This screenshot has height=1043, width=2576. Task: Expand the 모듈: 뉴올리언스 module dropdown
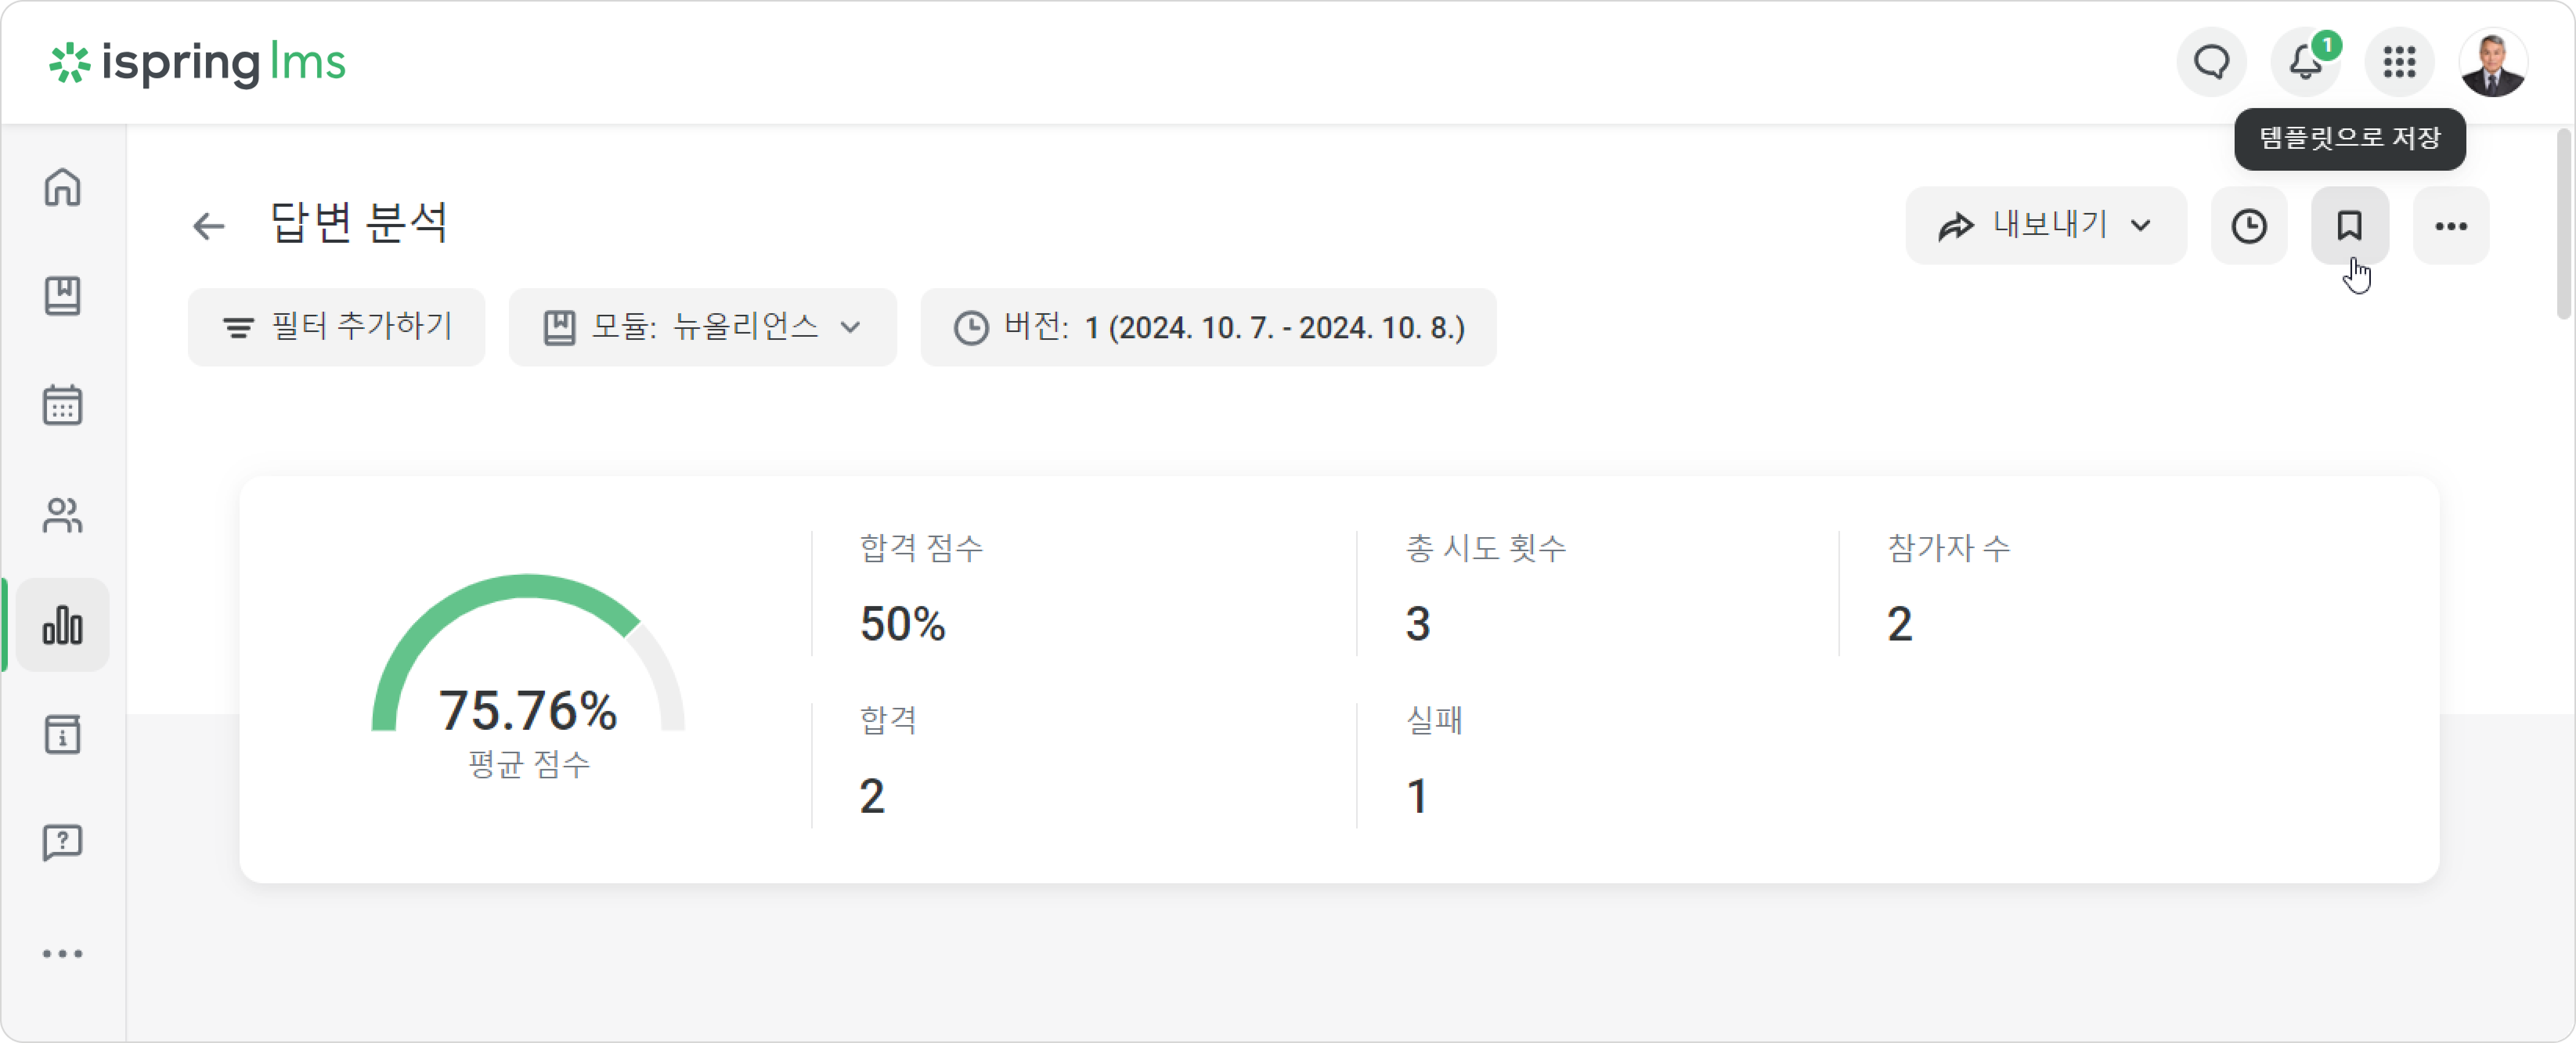[703, 327]
